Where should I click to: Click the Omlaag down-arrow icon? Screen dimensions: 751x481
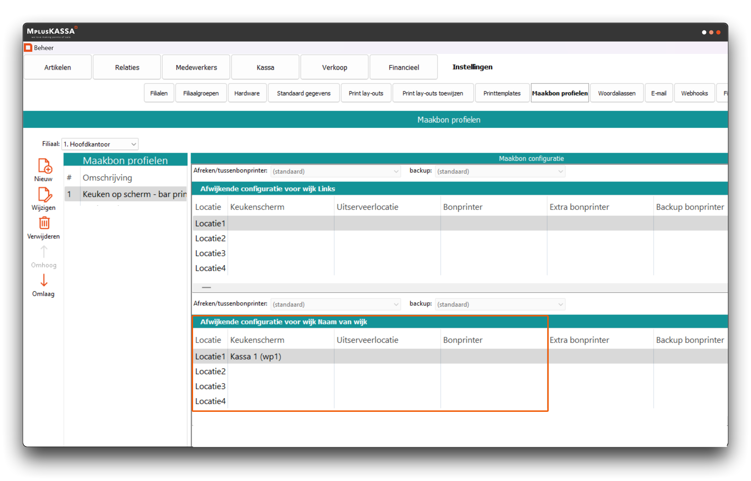tap(44, 280)
